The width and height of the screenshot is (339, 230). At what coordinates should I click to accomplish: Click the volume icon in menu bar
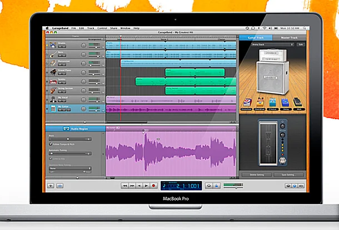click(270, 28)
